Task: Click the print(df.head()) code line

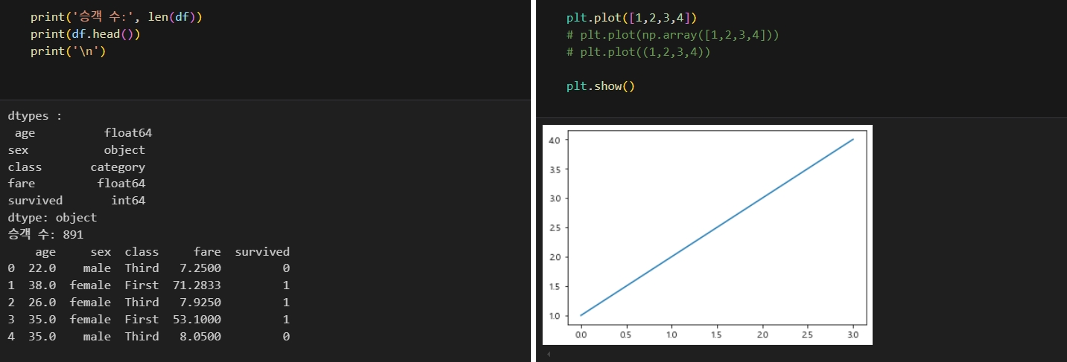Action: 85,34
